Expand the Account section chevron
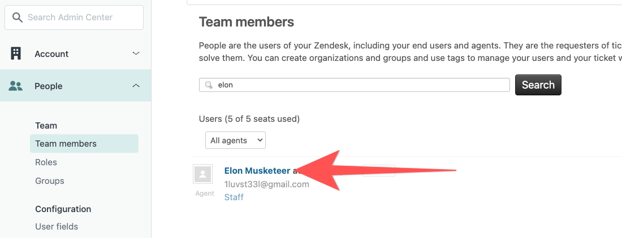This screenshot has width=622, height=238. (136, 54)
